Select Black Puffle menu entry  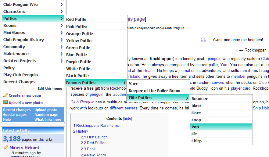coord(95,76)
